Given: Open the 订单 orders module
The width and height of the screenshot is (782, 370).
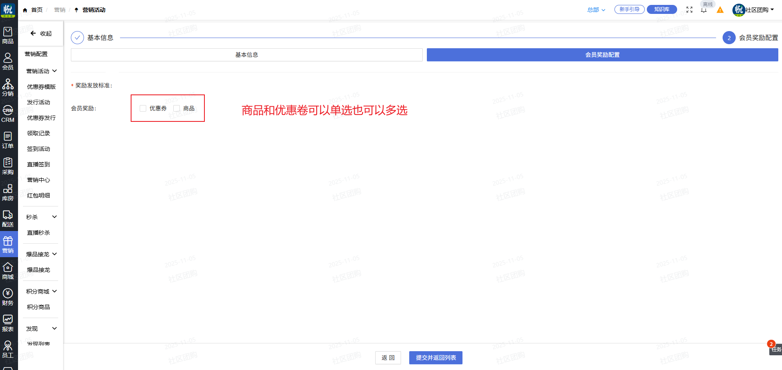Looking at the screenshot, I should point(8,140).
